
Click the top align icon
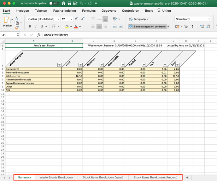(x=93, y=19)
